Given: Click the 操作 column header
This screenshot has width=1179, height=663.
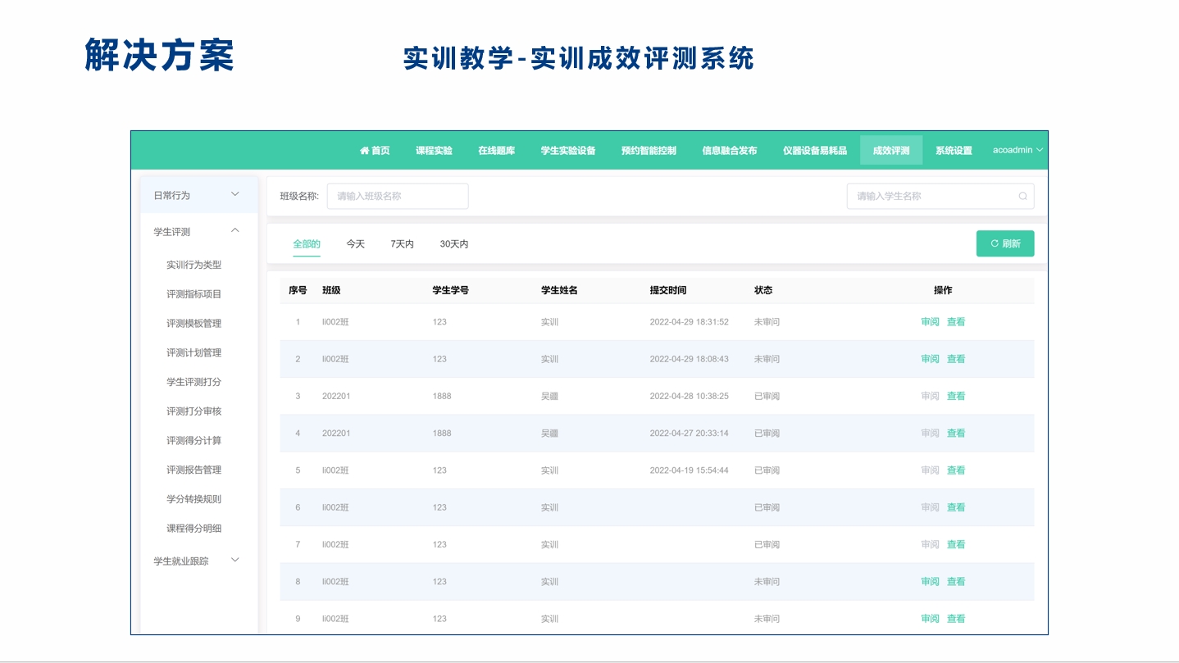Looking at the screenshot, I should pos(943,290).
